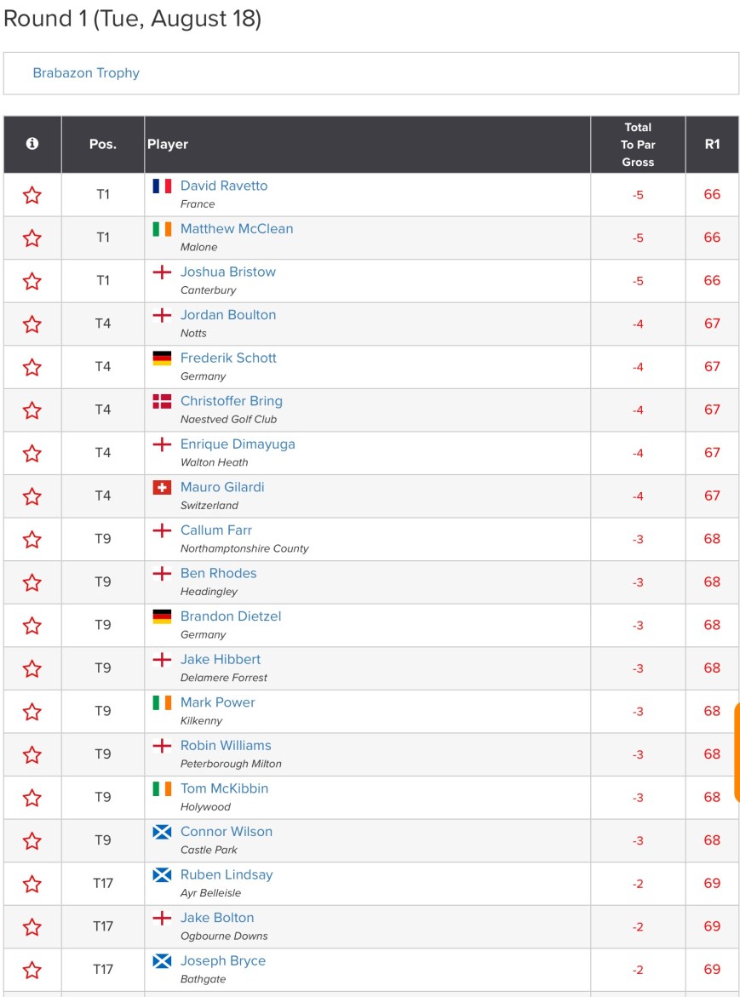Click the star for Ruben Lindsay
Screen dimensions: 740x997
point(32,884)
